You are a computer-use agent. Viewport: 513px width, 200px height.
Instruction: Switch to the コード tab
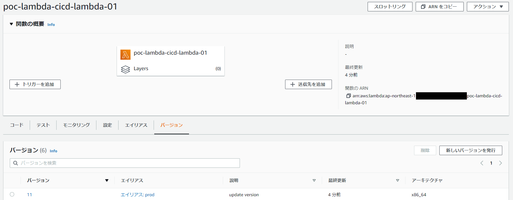click(x=17, y=125)
